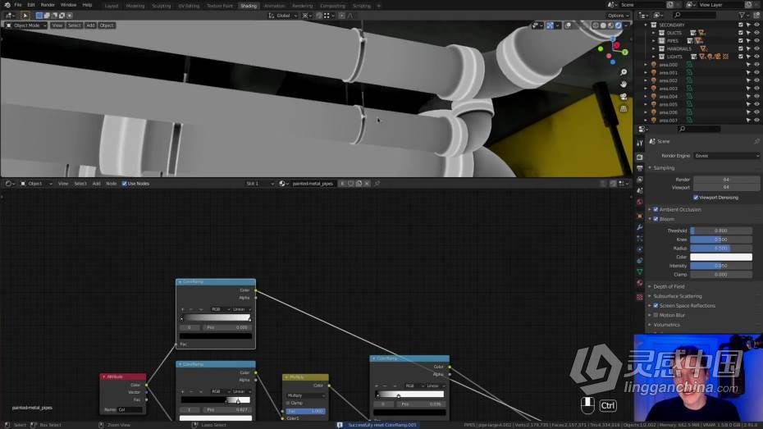Enable Motion Blur checkbox
Screen dimensions: 763x429
tap(656, 315)
